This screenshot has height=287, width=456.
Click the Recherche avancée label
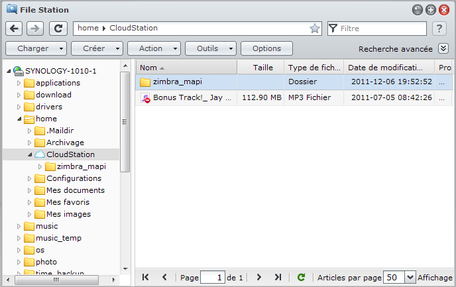(x=395, y=49)
